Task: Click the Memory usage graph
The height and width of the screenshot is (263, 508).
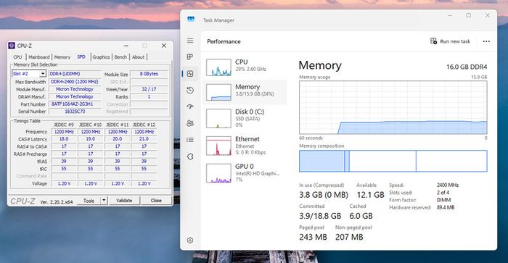Action: [x=393, y=107]
